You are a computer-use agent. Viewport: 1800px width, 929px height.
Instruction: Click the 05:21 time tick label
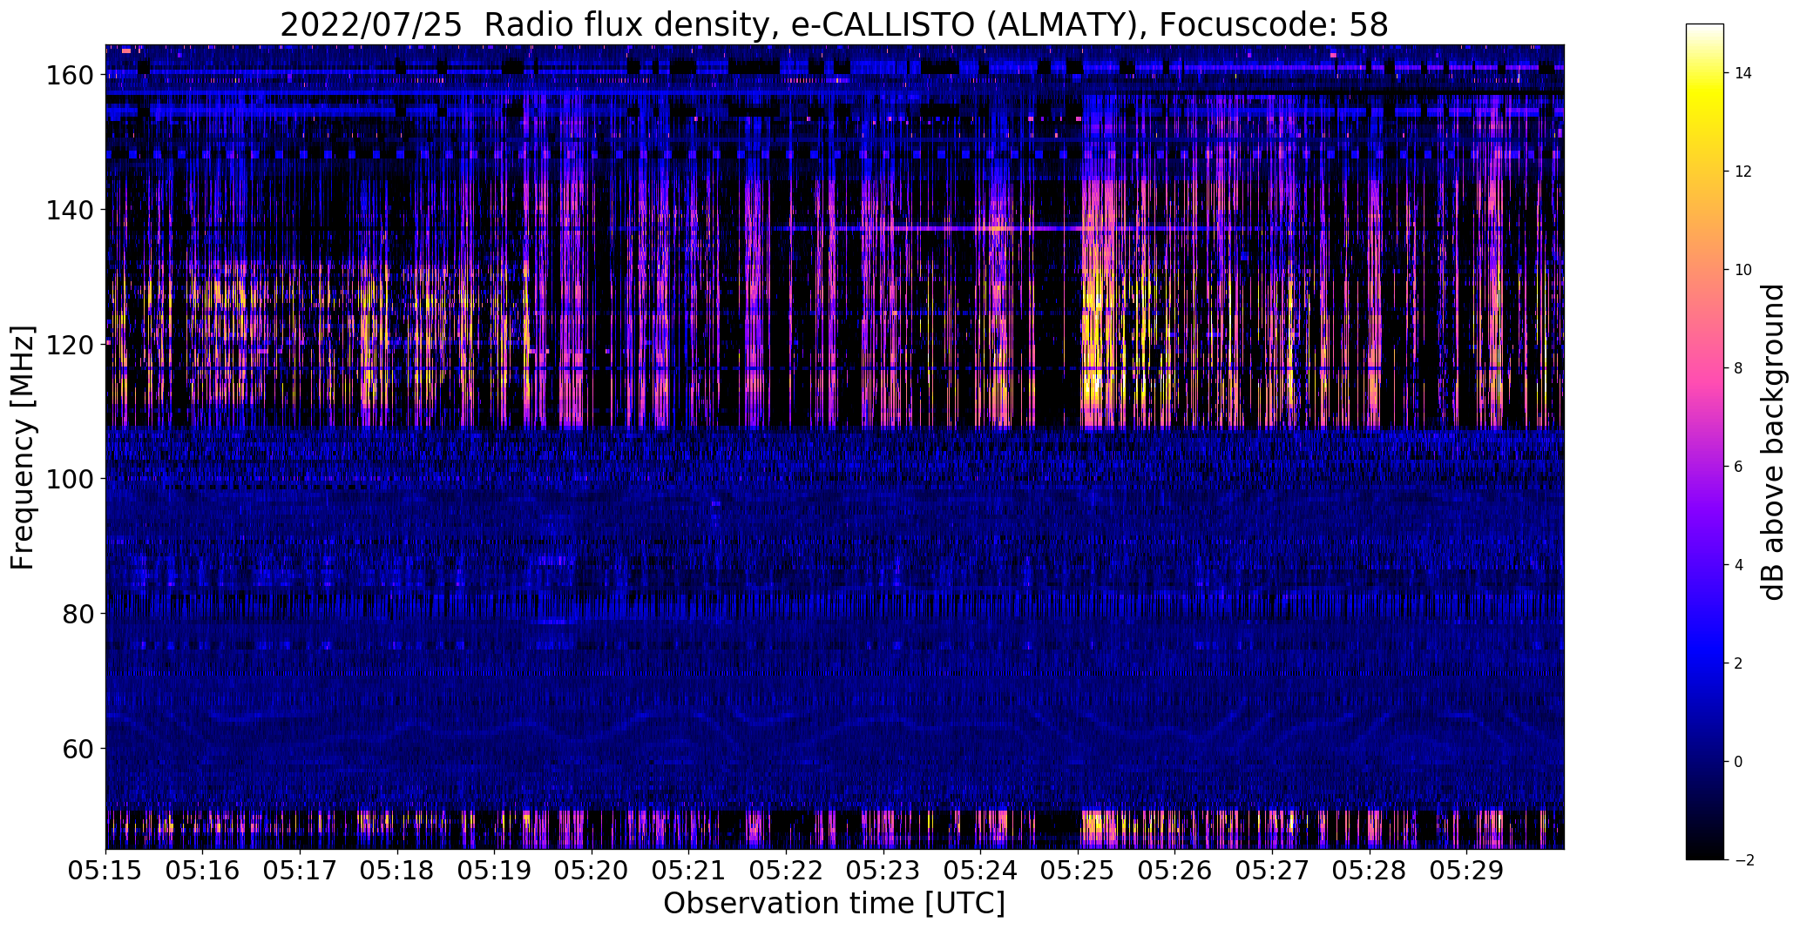pyautogui.click(x=689, y=872)
